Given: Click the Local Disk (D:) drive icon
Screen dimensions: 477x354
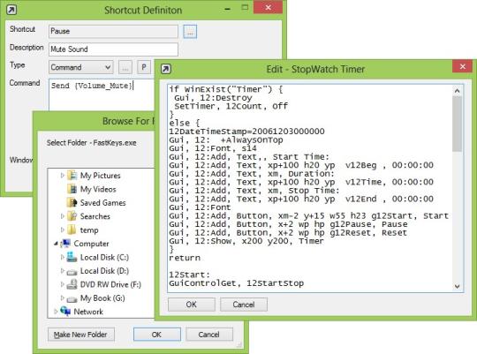Looking at the screenshot, I should (x=72, y=271).
